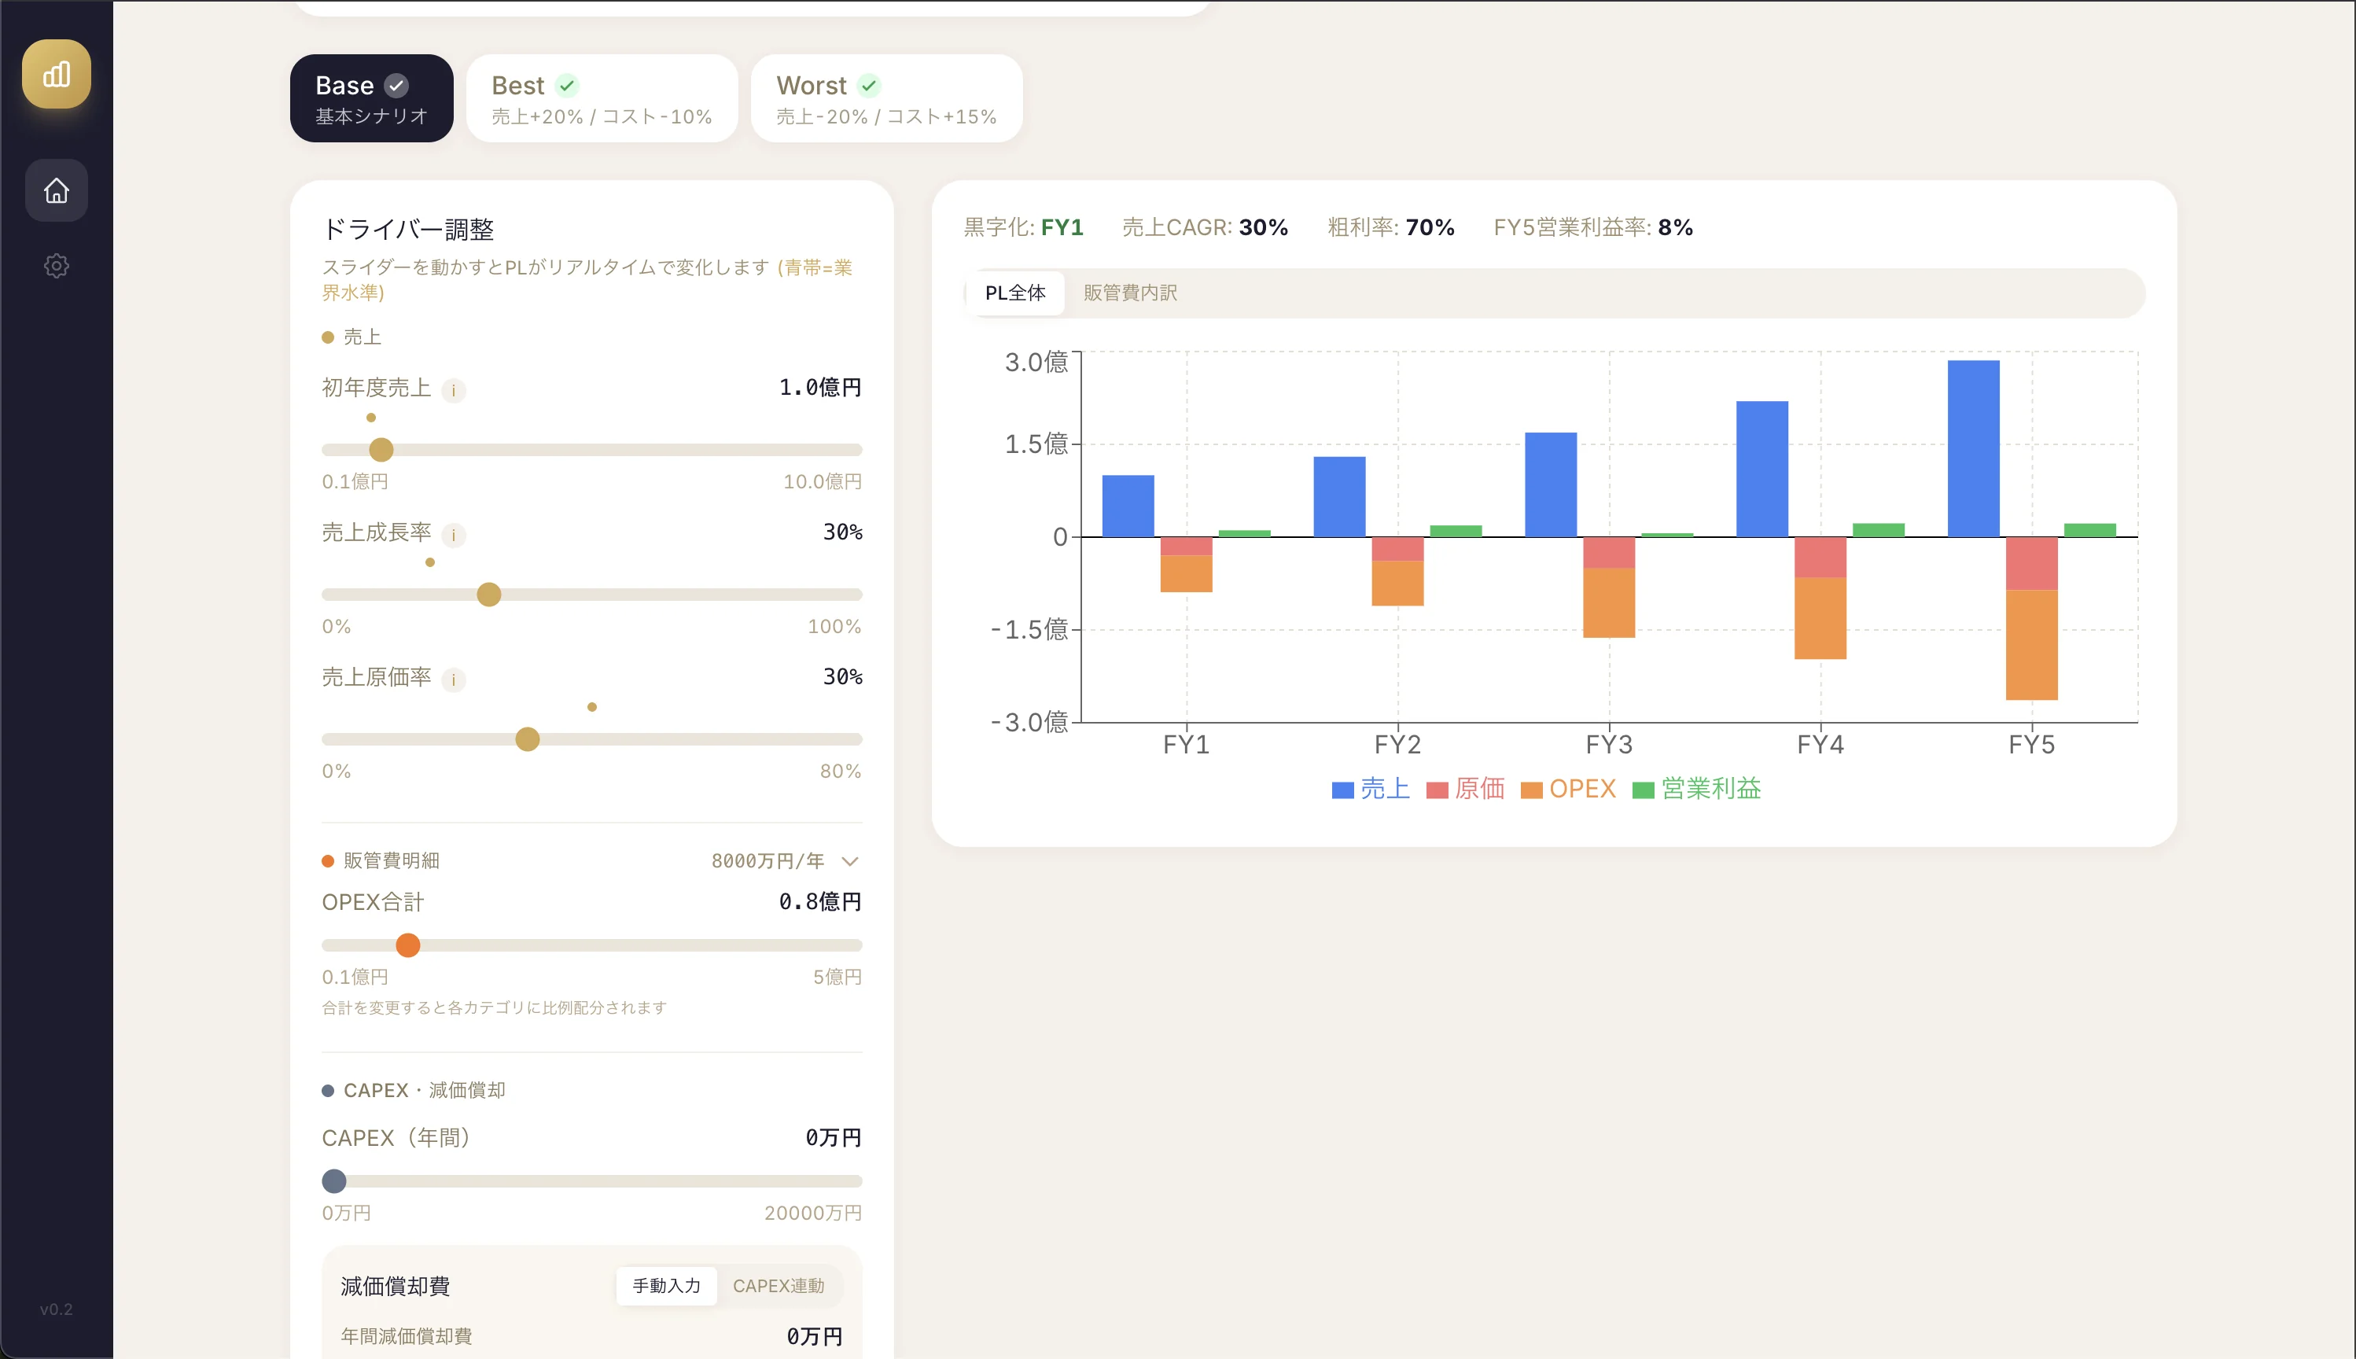2356x1359 pixels.
Task: Show info tooltip for 初年度売上
Action: click(454, 390)
